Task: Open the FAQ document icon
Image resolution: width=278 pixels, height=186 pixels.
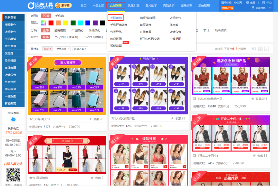Action: coord(264,3)
